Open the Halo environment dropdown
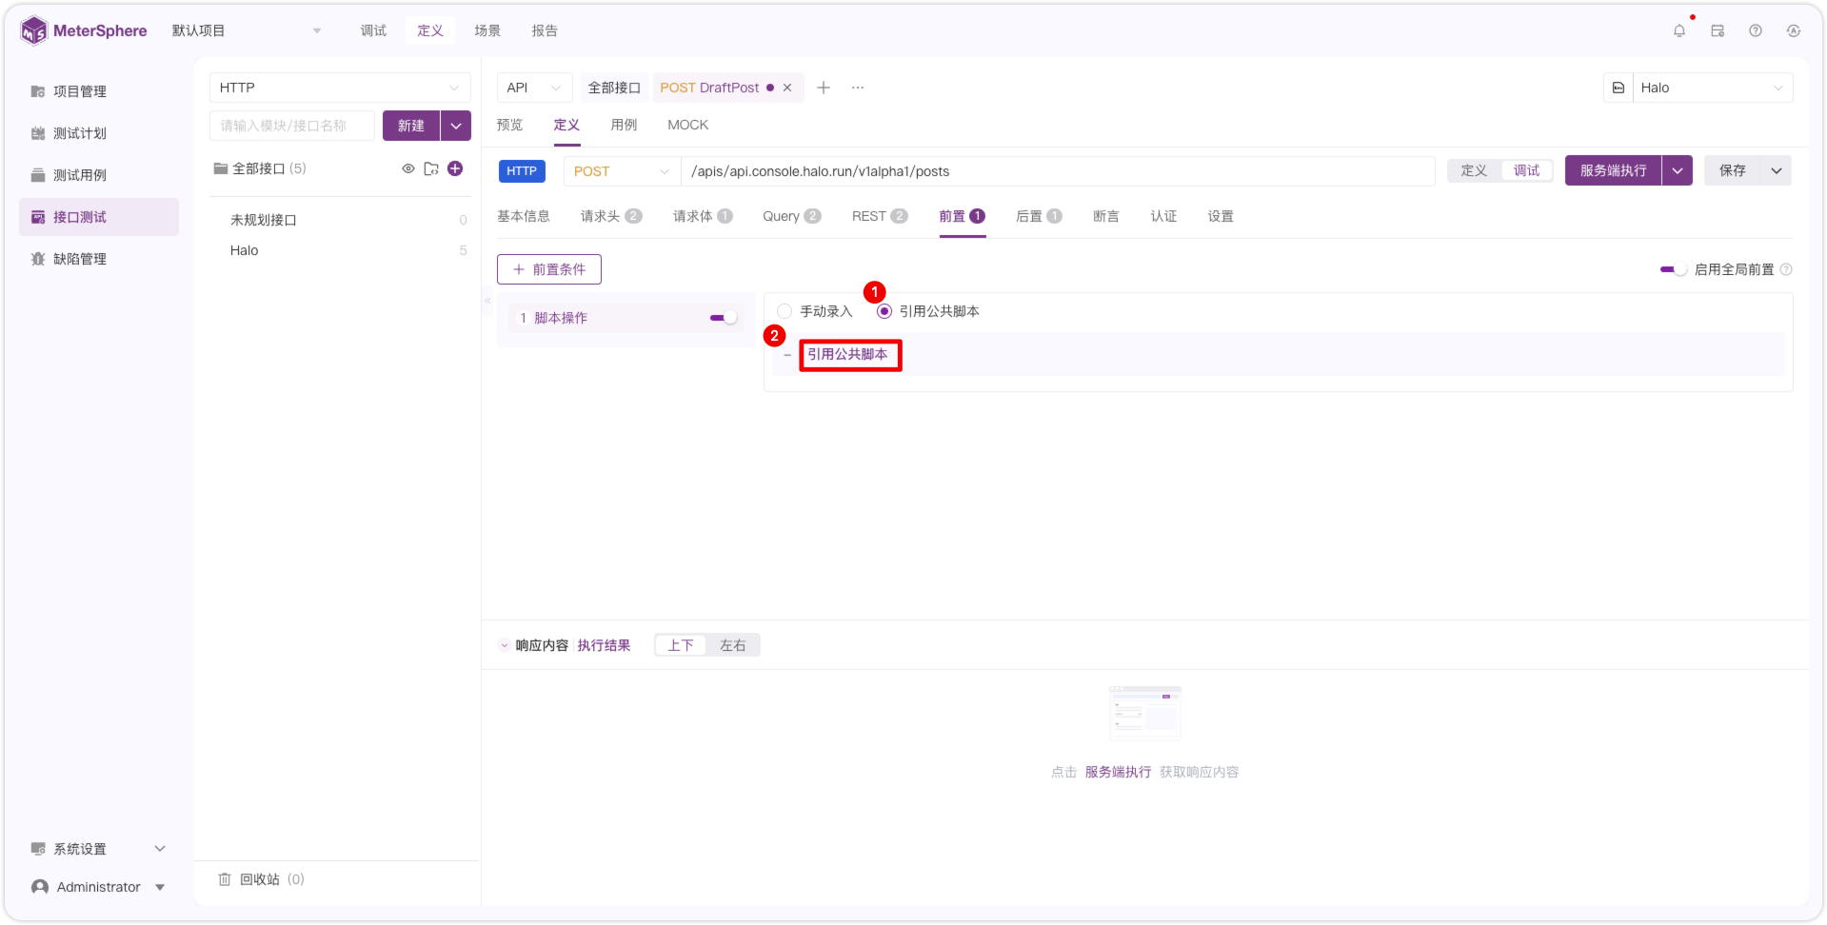 [1713, 88]
